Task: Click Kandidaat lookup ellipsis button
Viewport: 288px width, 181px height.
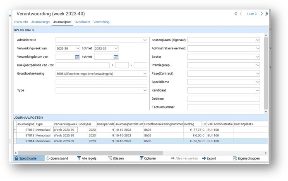Action: [258, 90]
